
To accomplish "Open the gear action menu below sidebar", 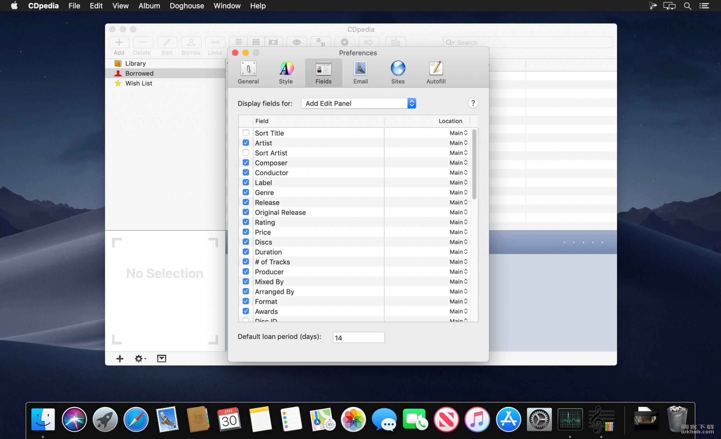I will click(x=141, y=359).
